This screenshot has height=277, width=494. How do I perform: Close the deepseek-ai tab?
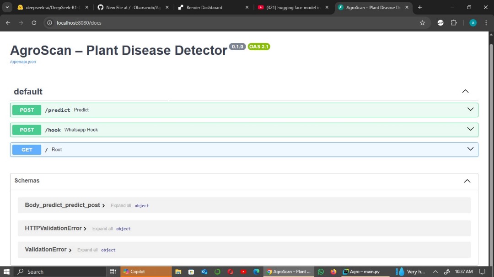tap(87, 7)
